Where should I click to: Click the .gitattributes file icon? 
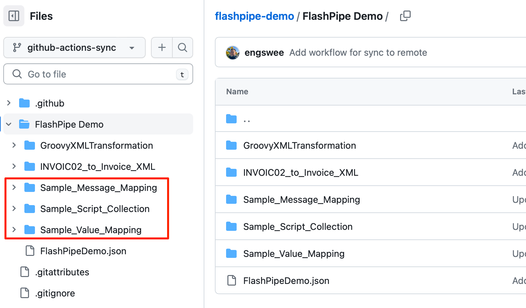click(x=25, y=272)
